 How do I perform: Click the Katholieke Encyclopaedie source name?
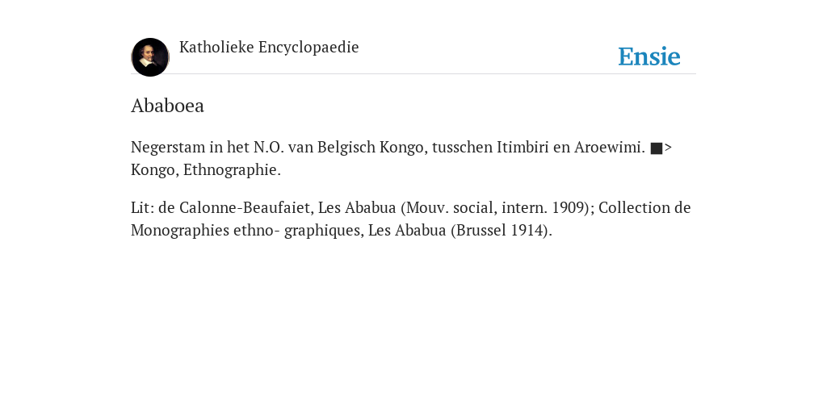pyautogui.click(x=269, y=48)
